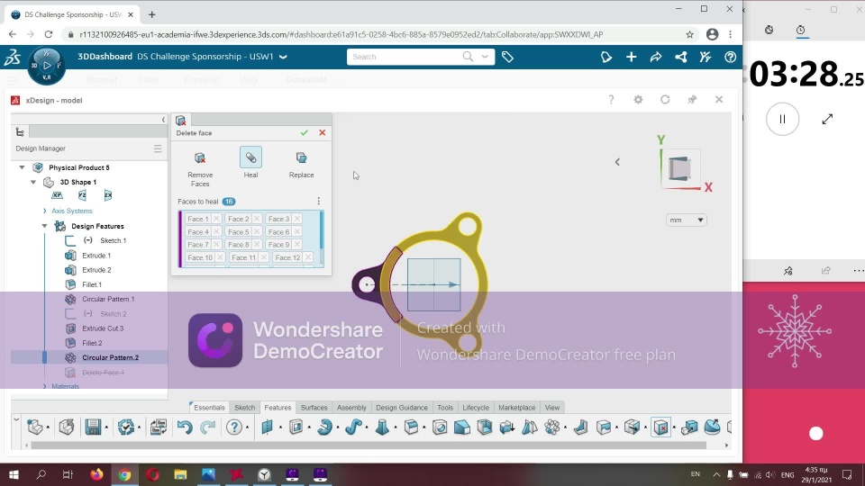This screenshot has width=865, height=486.
Task: Collapse the Design Manager side panel
Action: coord(163,120)
